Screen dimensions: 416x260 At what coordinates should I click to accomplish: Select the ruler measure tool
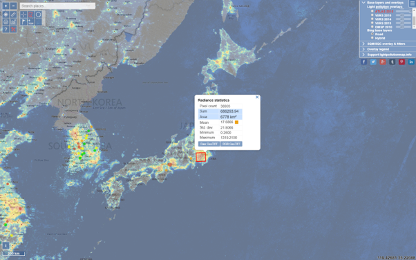point(13,15)
